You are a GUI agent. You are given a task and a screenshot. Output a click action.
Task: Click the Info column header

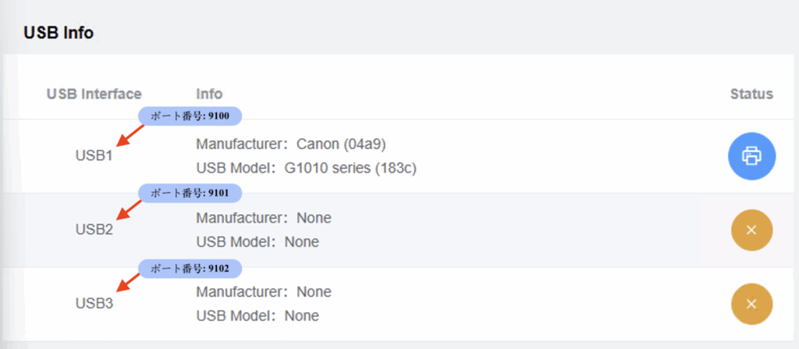(209, 94)
